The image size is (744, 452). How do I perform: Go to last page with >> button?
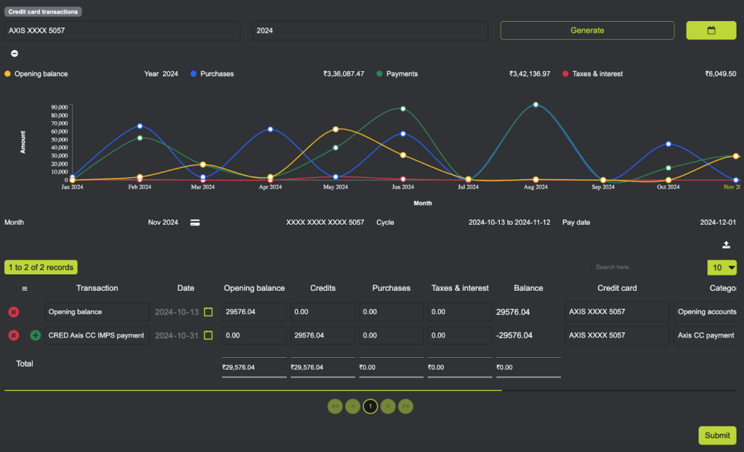405,406
